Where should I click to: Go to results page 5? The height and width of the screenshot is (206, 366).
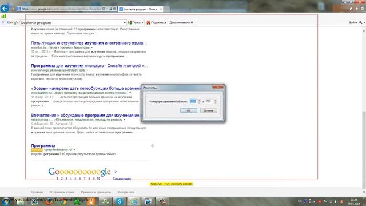pyautogui.click(x=75, y=179)
